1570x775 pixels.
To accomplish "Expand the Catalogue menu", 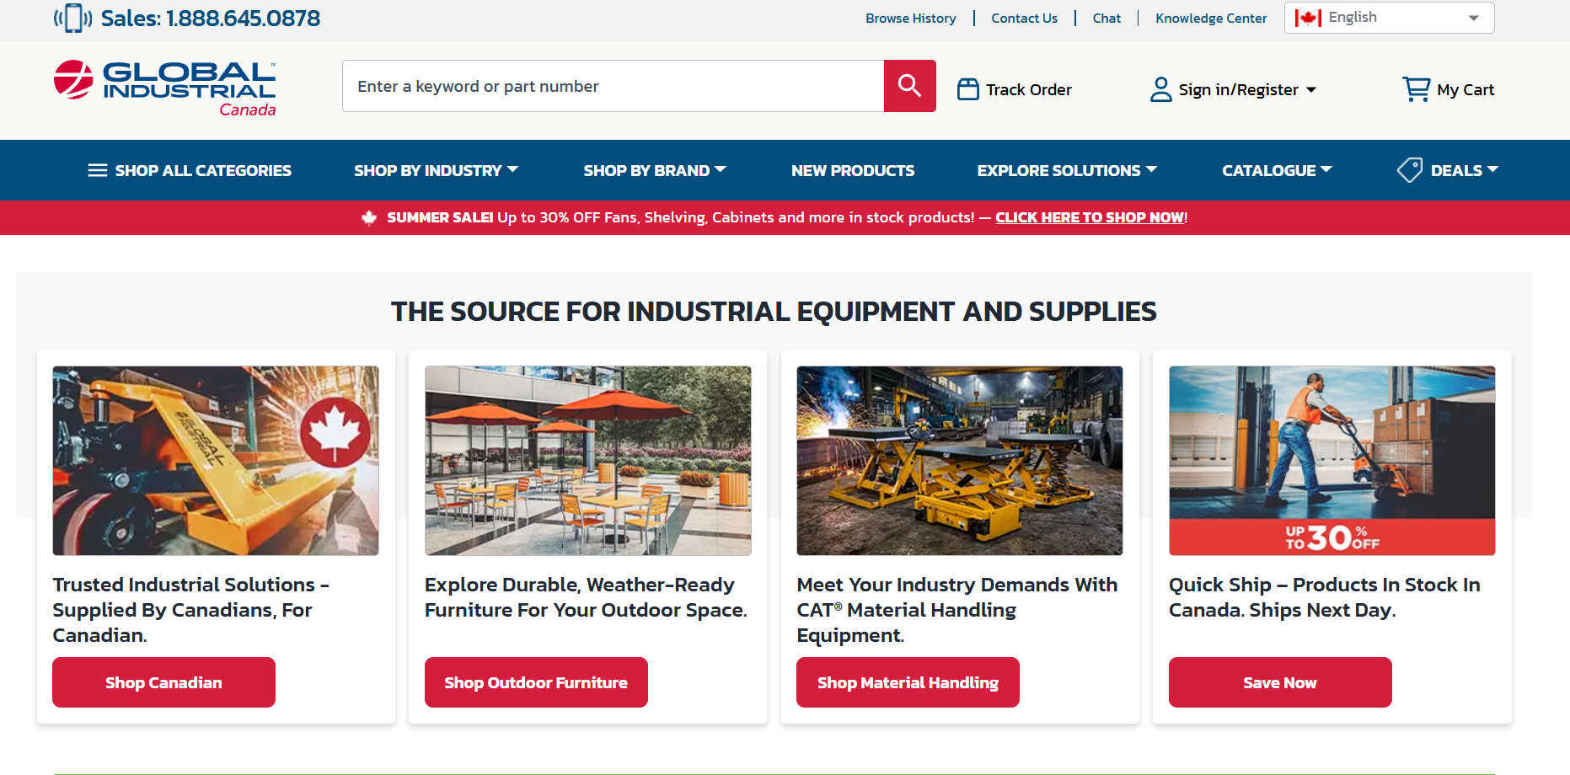I will click(x=1277, y=170).
